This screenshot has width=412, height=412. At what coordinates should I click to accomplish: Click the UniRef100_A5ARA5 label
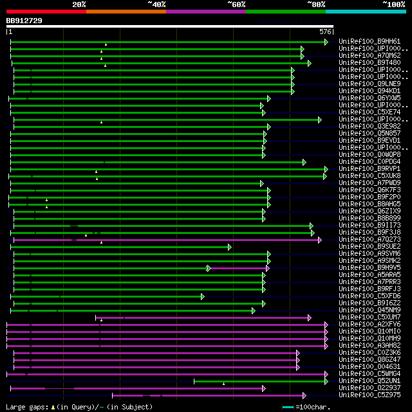[370, 274]
